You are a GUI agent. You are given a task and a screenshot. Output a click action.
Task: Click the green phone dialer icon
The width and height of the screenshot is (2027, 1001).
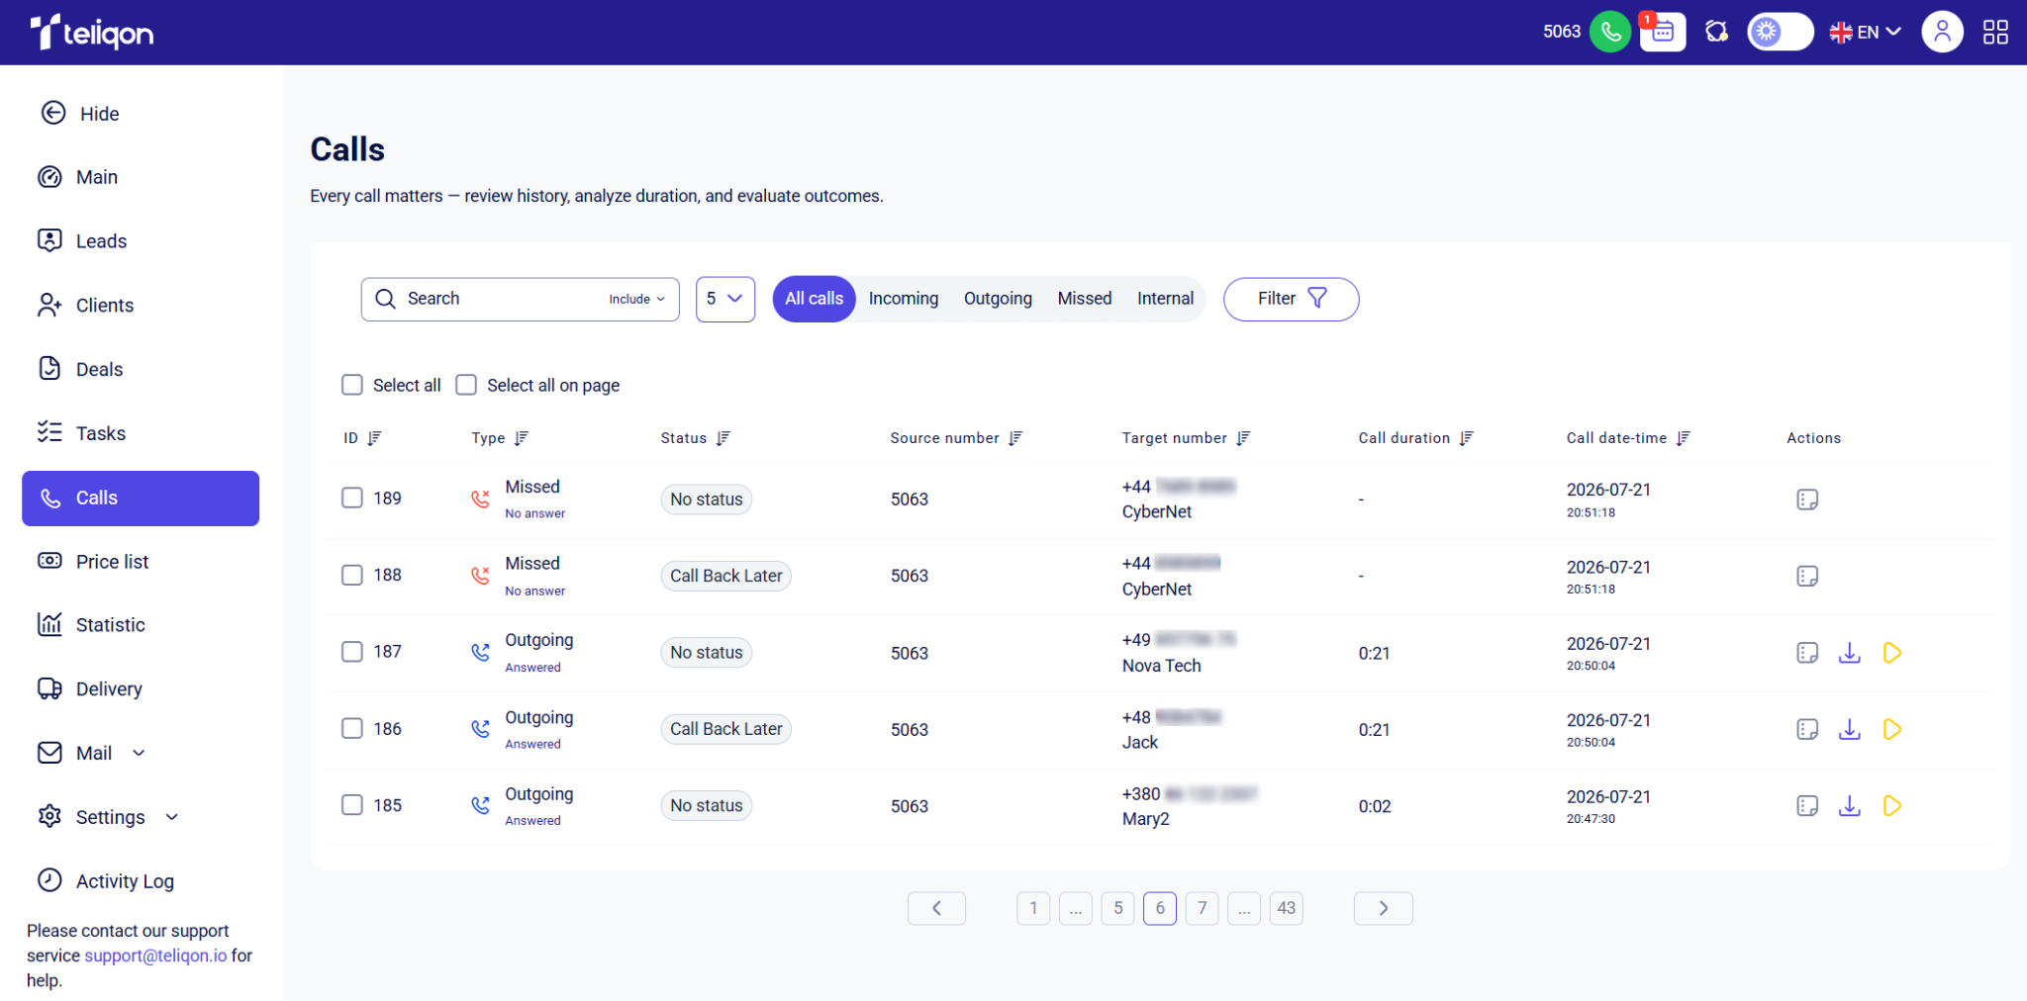[x=1610, y=32]
